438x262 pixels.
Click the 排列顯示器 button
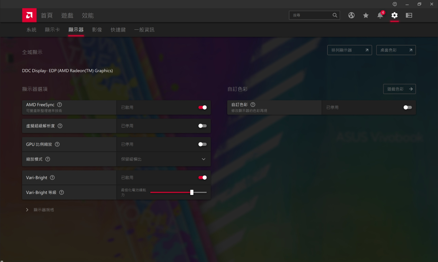point(350,50)
